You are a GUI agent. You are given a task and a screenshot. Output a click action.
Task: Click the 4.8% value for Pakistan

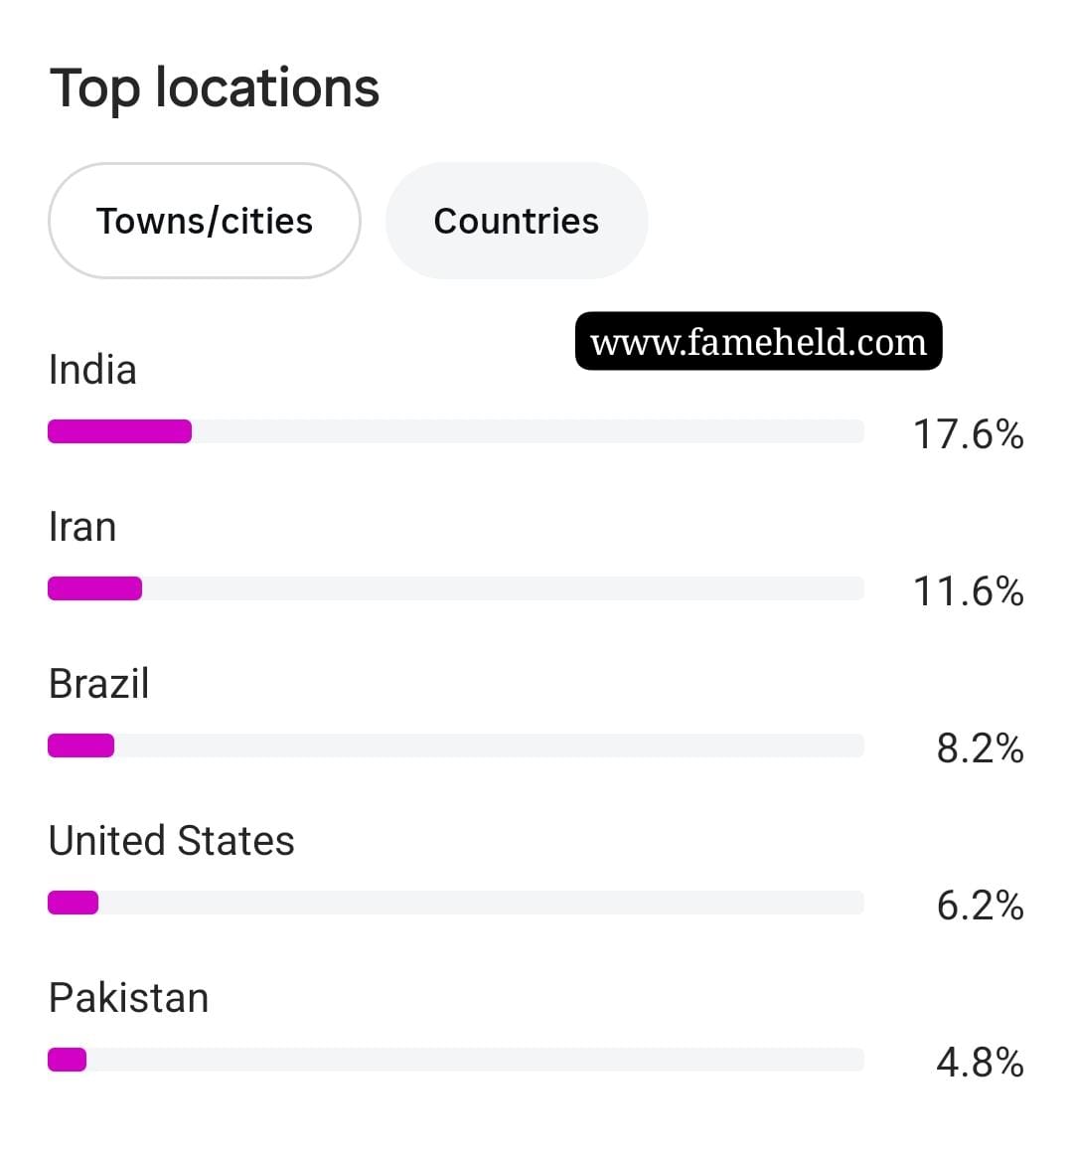click(981, 1063)
